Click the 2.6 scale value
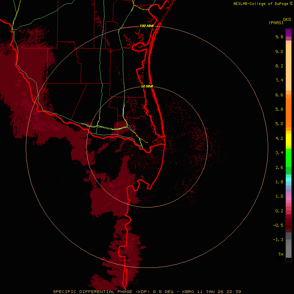 point(279,168)
